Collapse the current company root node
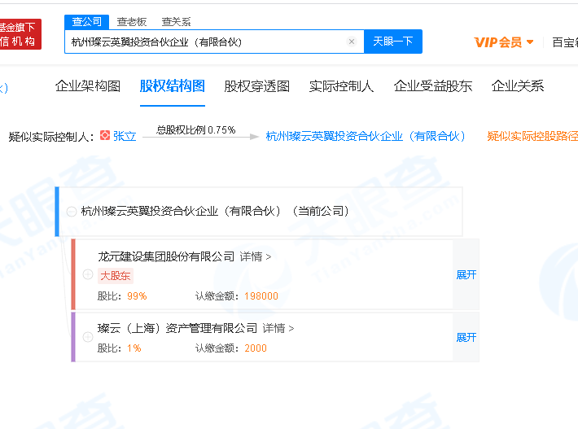The height and width of the screenshot is (429, 578). point(71,212)
